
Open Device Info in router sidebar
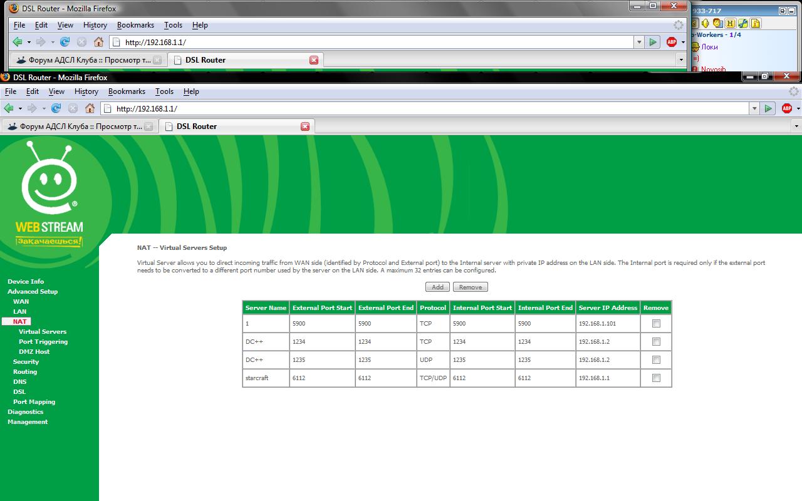click(26, 281)
